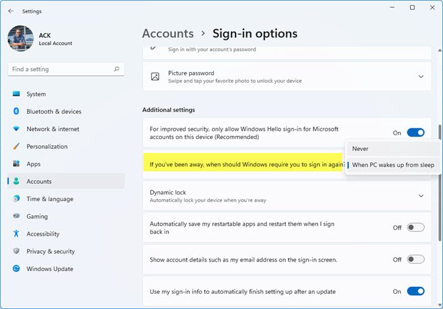Click the Picture password image icon

(x=155, y=76)
